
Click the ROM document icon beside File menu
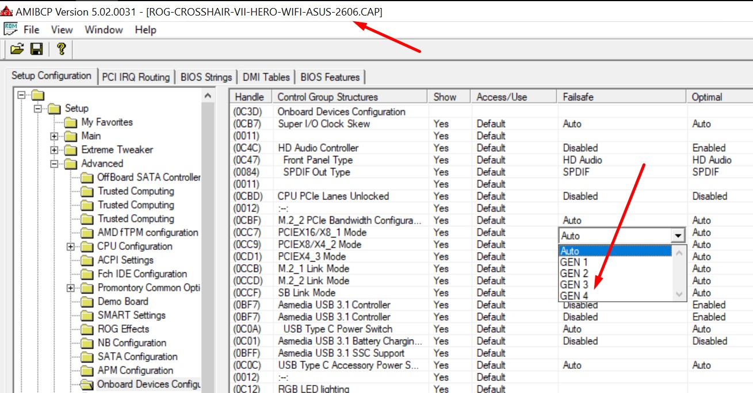point(10,29)
